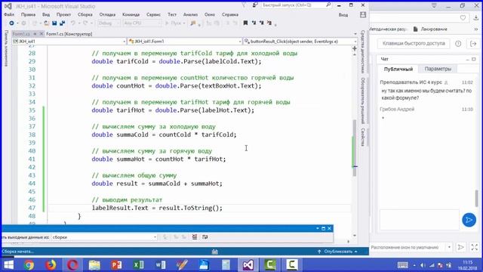The width and height of the screenshot is (483, 272).
Task: Open the Файл menu
Action: [9, 14]
